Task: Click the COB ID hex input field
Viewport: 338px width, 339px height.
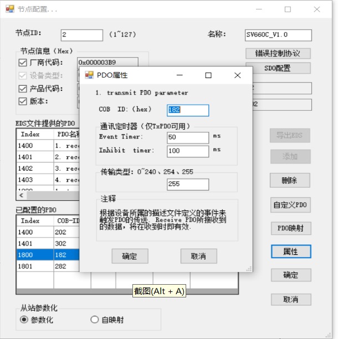Action: [x=188, y=110]
